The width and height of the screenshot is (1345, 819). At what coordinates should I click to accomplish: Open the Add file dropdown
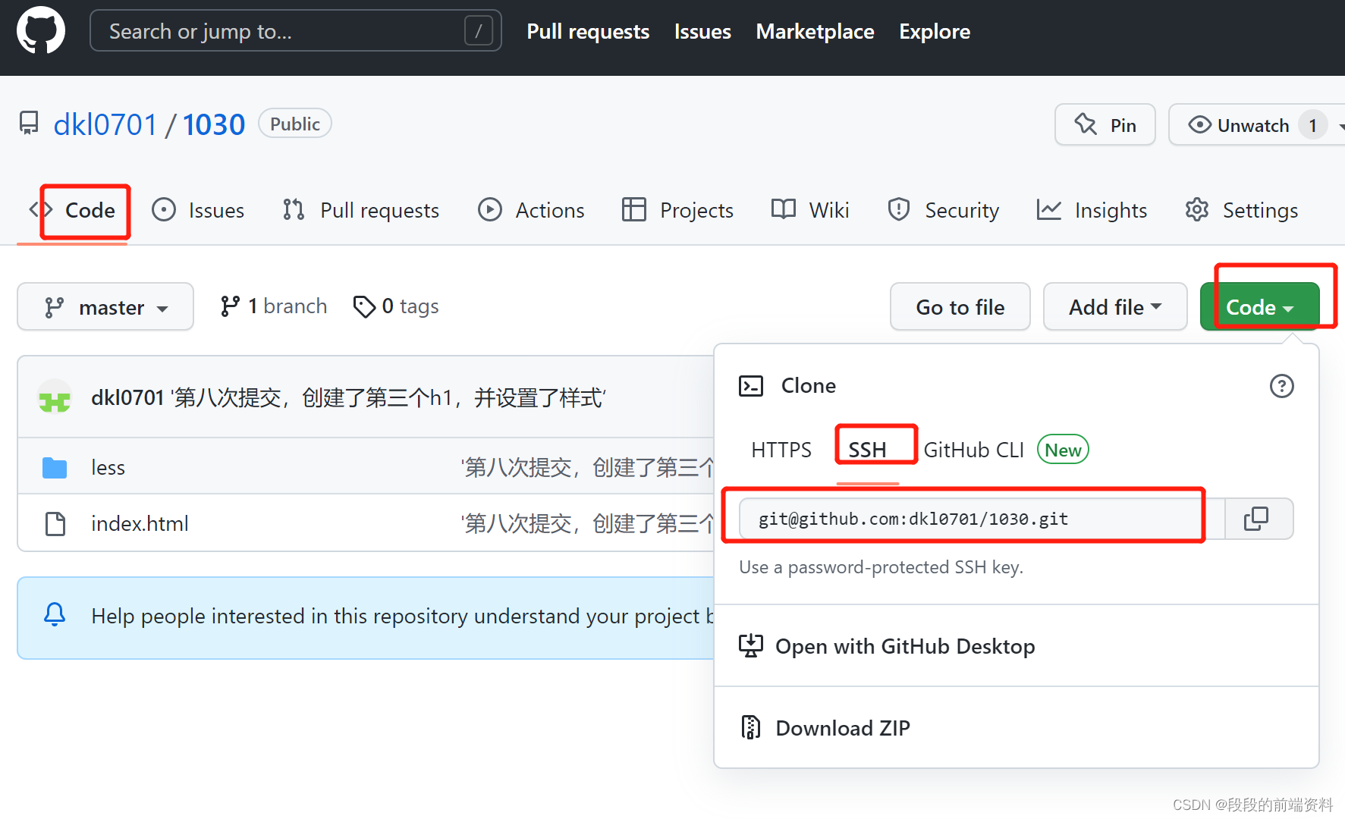(1114, 306)
